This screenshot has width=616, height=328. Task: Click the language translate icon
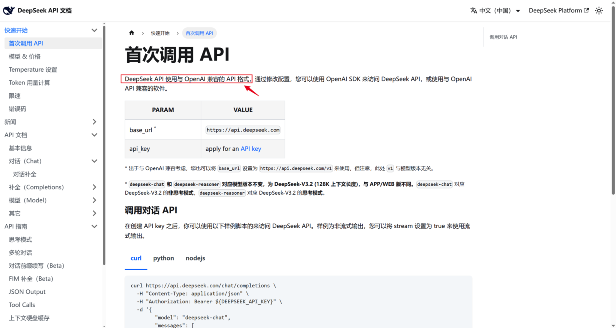click(474, 10)
